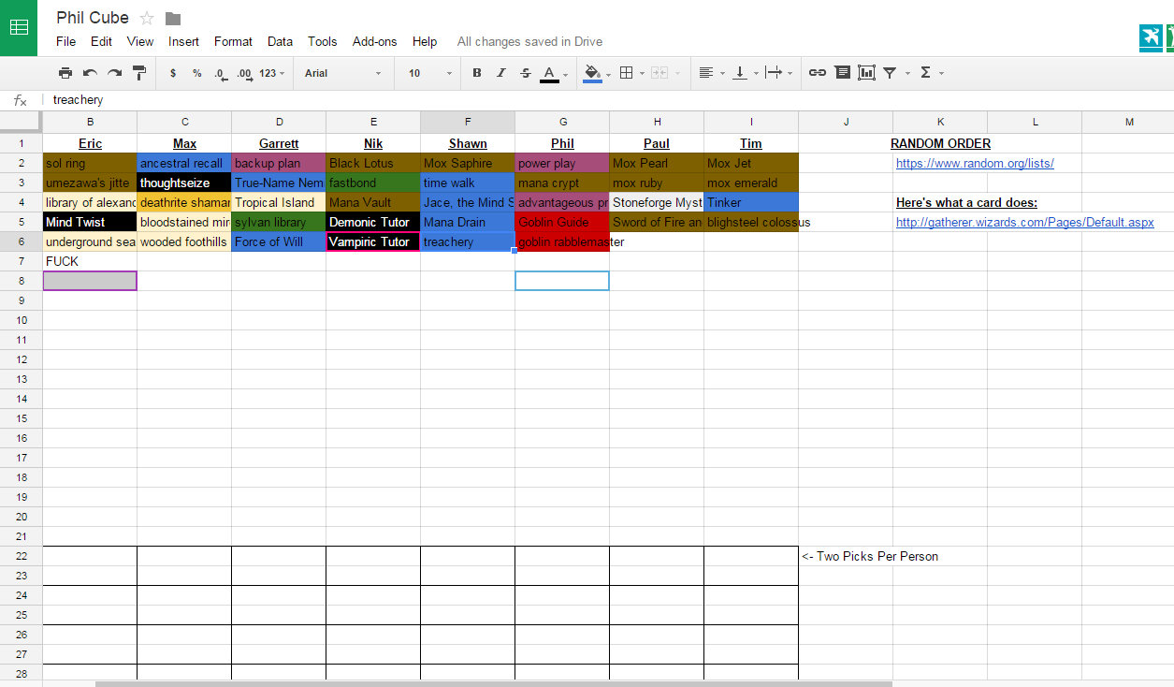Open the Edit menu

click(x=101, y=41)
